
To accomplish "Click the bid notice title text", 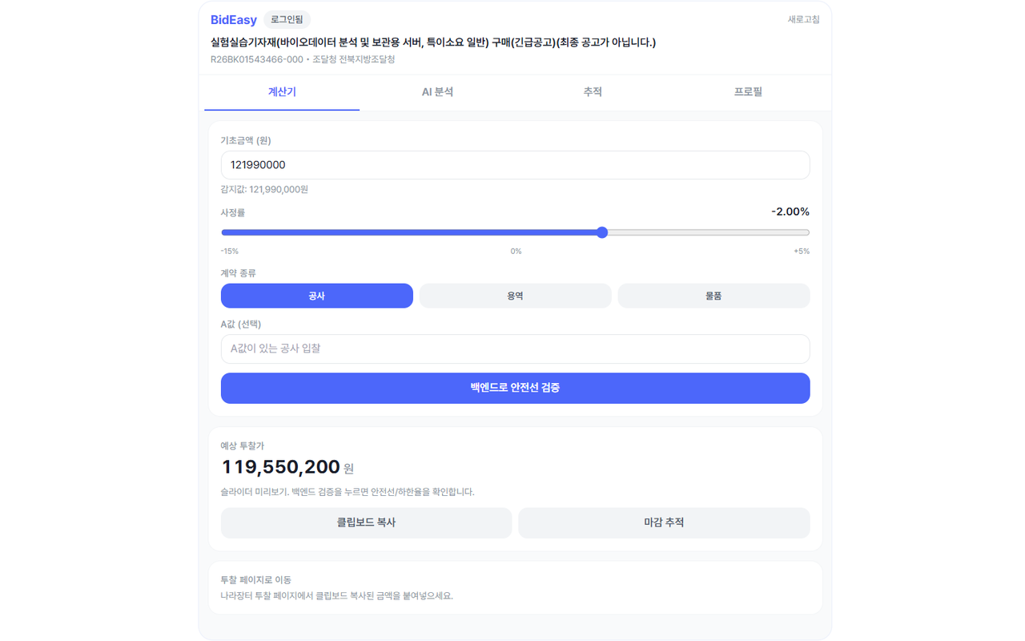I will 433,42.
